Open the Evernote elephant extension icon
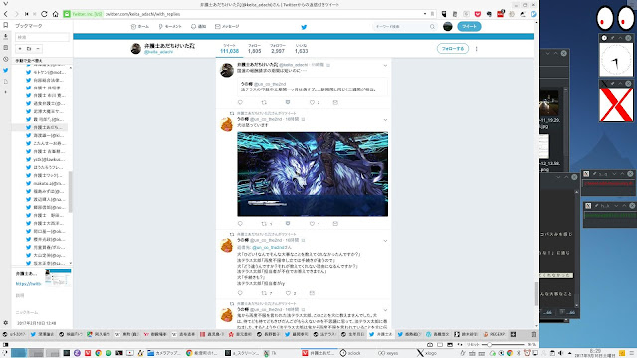Screen dimensions: 637x358 tap(489, 14)
